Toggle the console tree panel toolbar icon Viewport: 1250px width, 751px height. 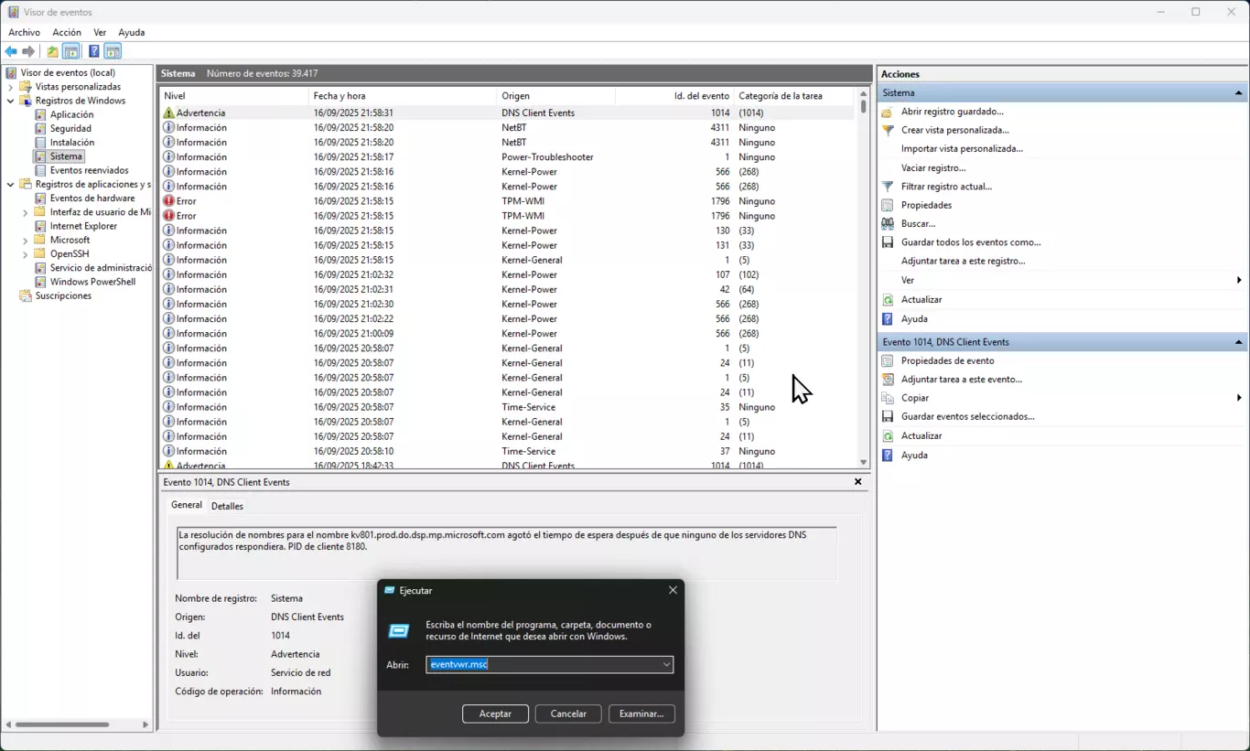[x=70, y=51]
